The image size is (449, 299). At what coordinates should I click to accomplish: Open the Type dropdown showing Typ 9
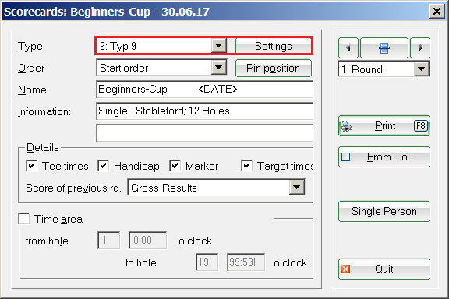[x=219, y=46]
